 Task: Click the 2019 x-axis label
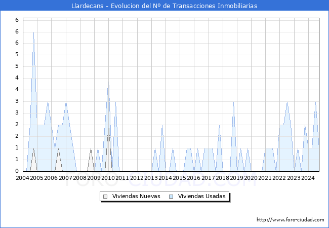point(236,178)
